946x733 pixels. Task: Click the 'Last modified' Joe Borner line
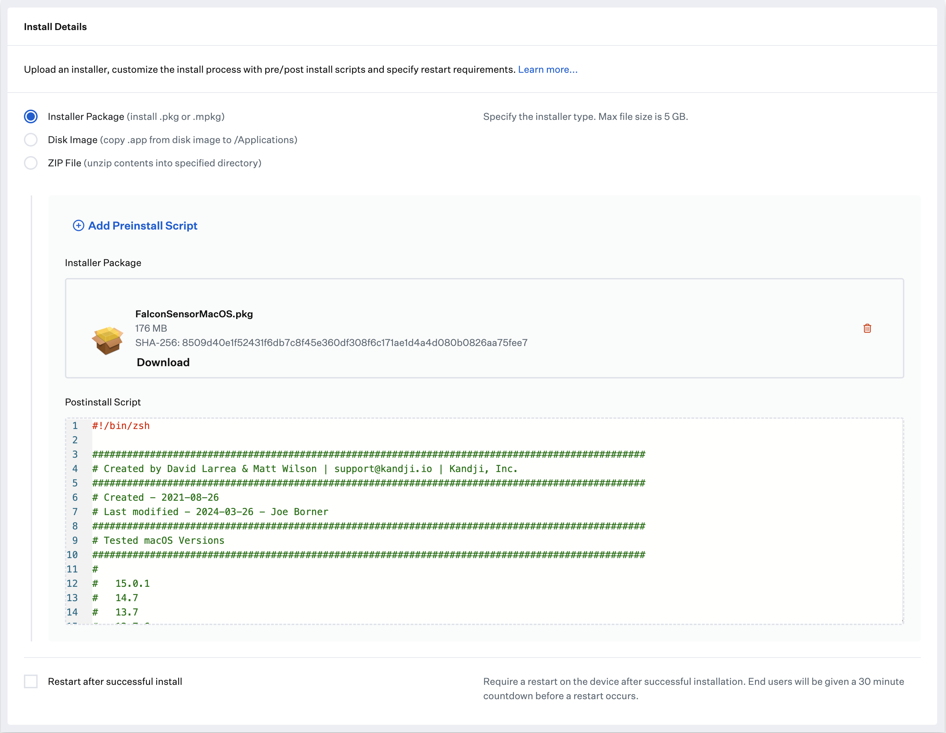tap(210, 512)
